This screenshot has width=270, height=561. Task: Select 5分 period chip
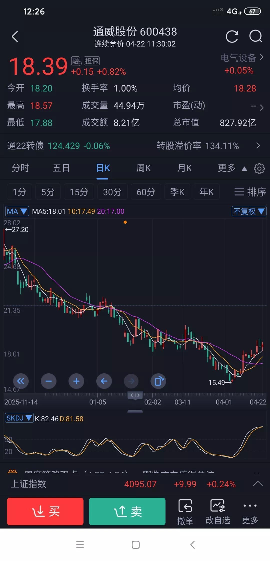pyautogui.click(x=48, y=192)
